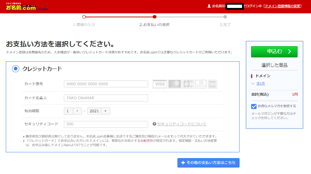Image resolution: width=311 pixels, height=174 pixels.
Task: Click その他の支払い方法はこちら button
Action: (208, 163)
